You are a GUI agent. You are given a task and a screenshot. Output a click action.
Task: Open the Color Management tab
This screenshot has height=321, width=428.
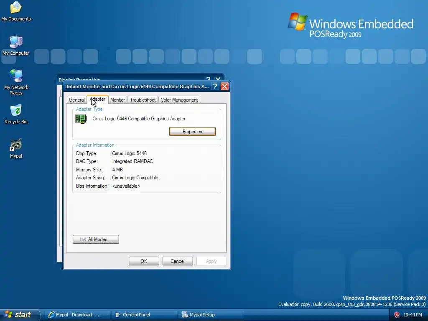[x=179, y=100]
